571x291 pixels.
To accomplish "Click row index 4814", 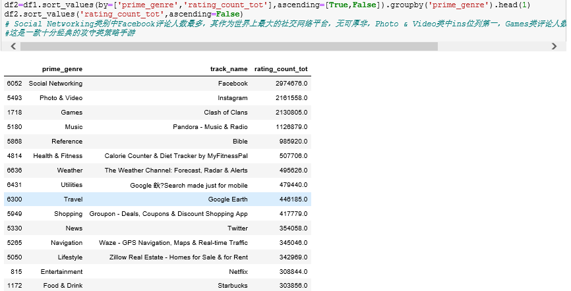I will tap(15, 156).
